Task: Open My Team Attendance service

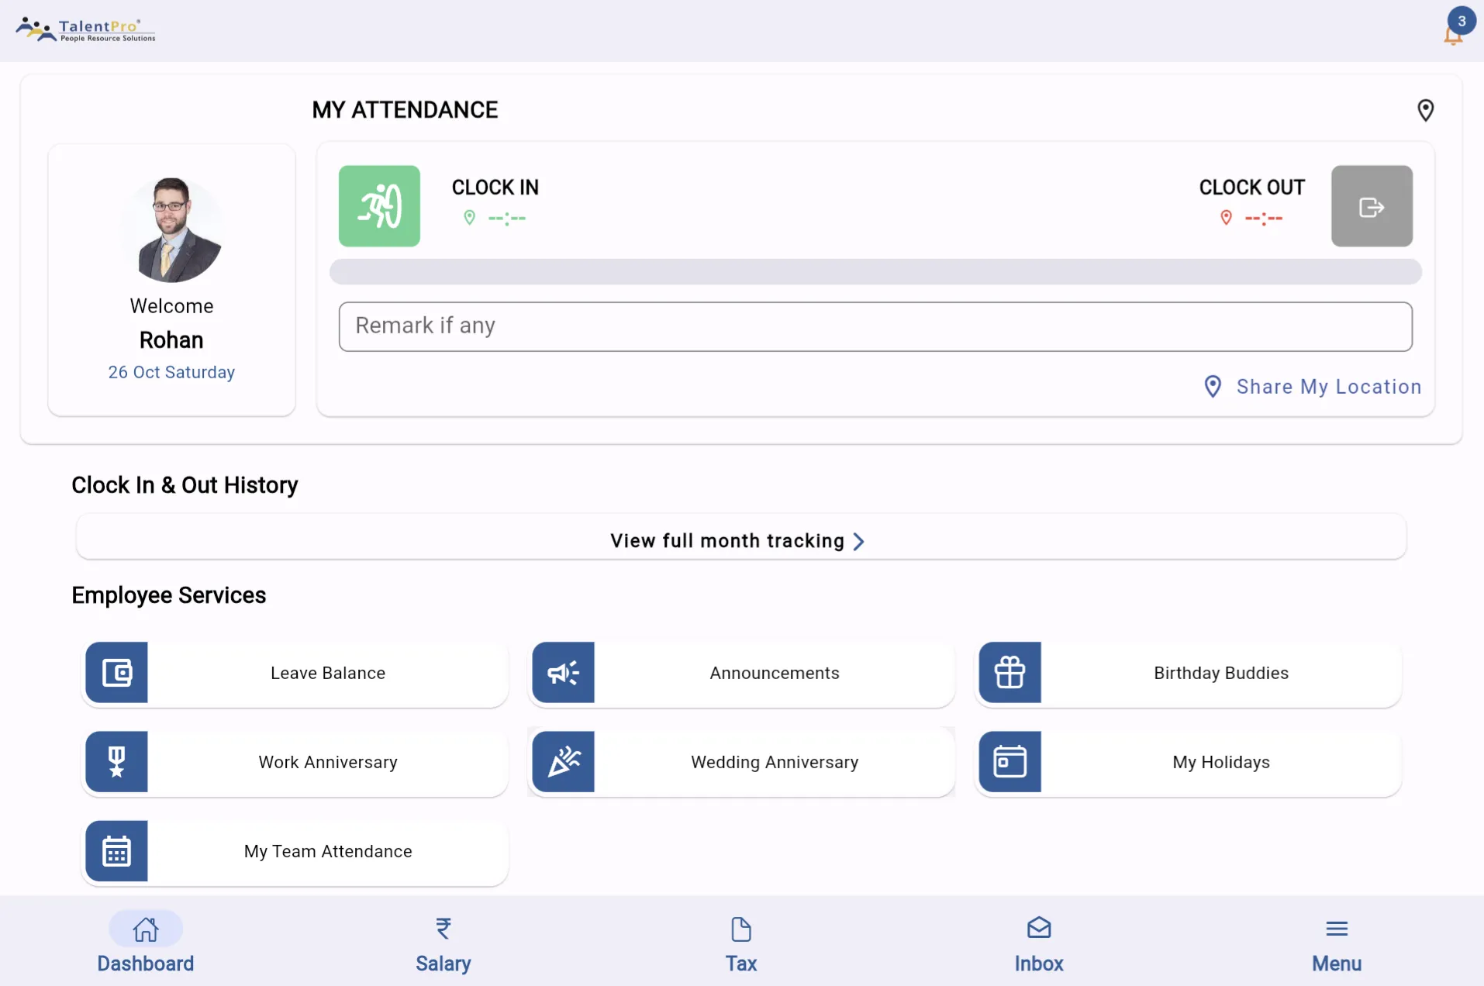Action: click(x=296, y=851)
